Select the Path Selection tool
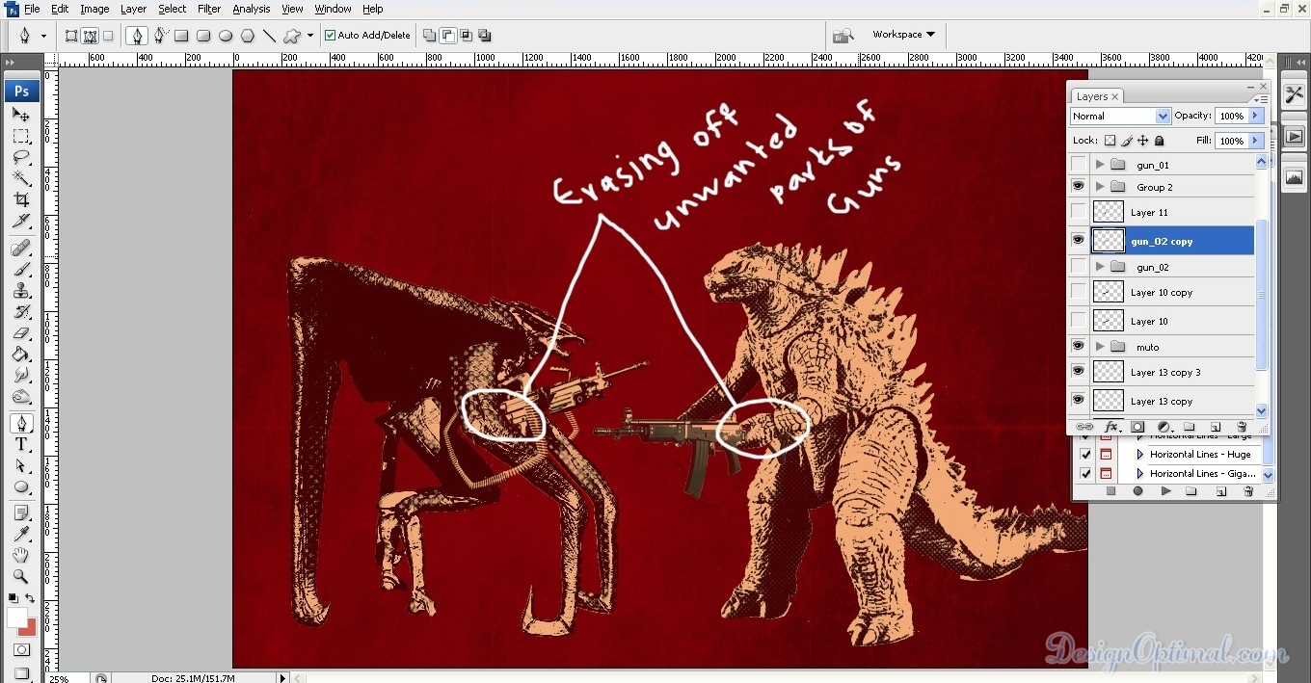 click(21, 466)
